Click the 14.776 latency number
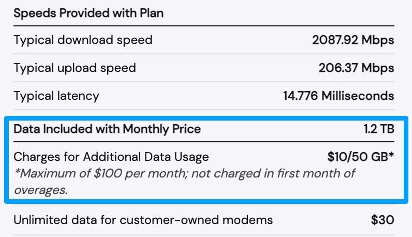412x237 pixels. [x=301, y=96]
